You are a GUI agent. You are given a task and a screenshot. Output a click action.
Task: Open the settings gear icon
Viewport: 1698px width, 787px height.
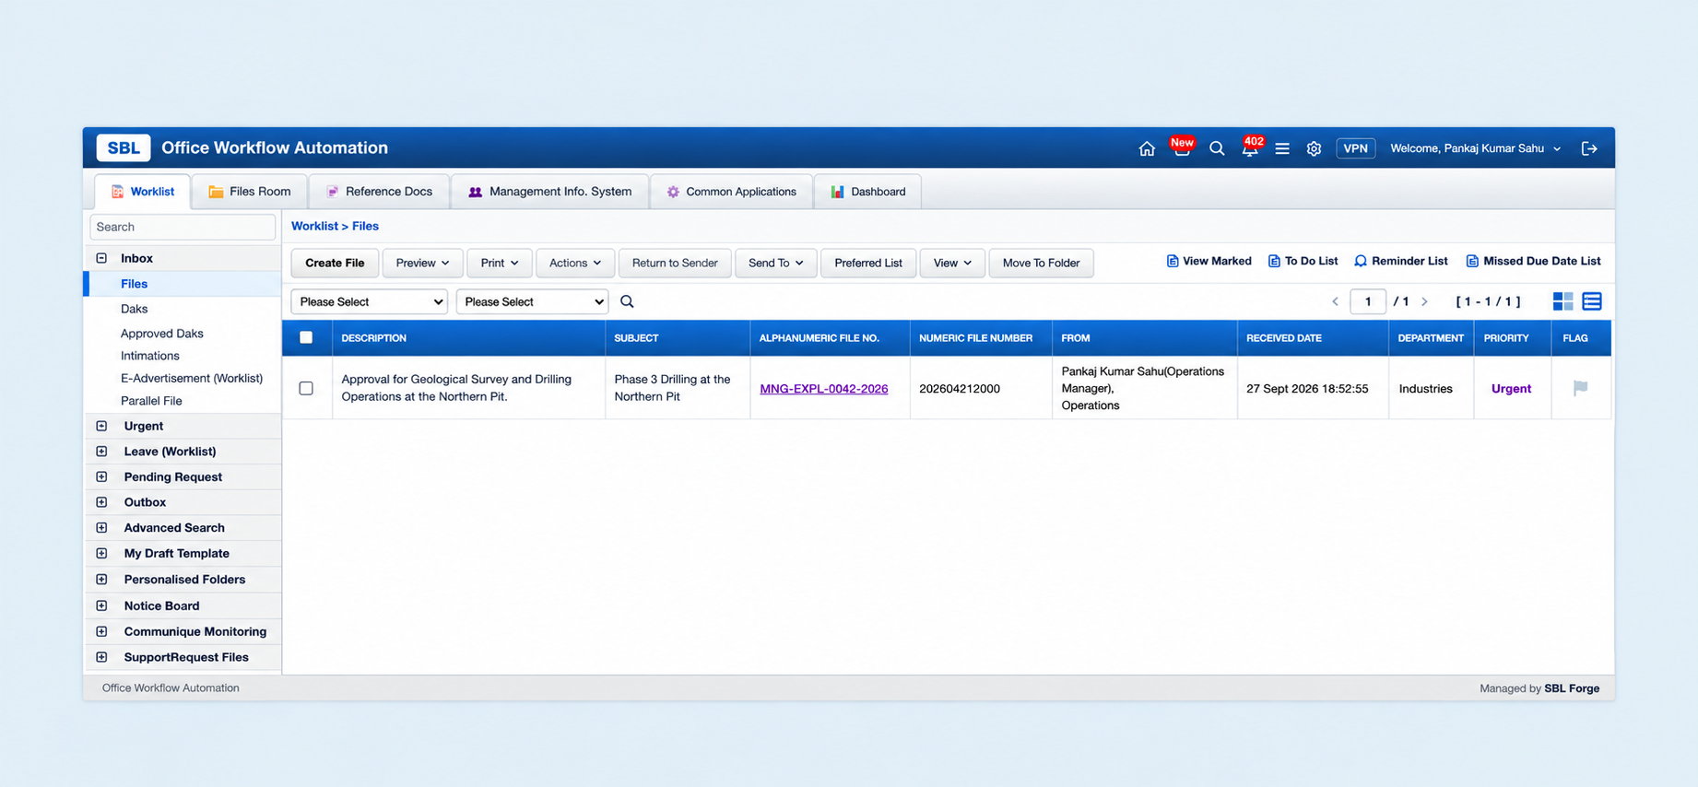click(x=1314, y=148)
